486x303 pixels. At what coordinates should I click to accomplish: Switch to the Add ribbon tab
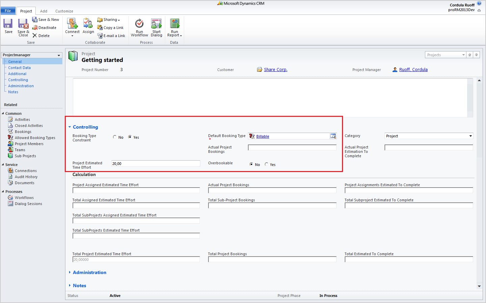point(44,11)
